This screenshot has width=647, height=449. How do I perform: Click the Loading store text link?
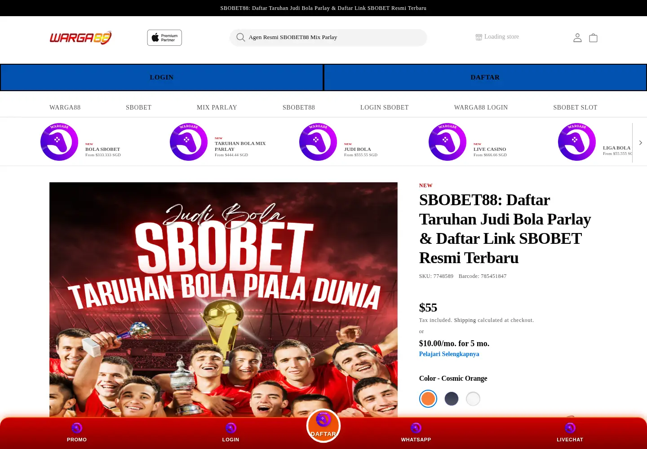point(501,37)
